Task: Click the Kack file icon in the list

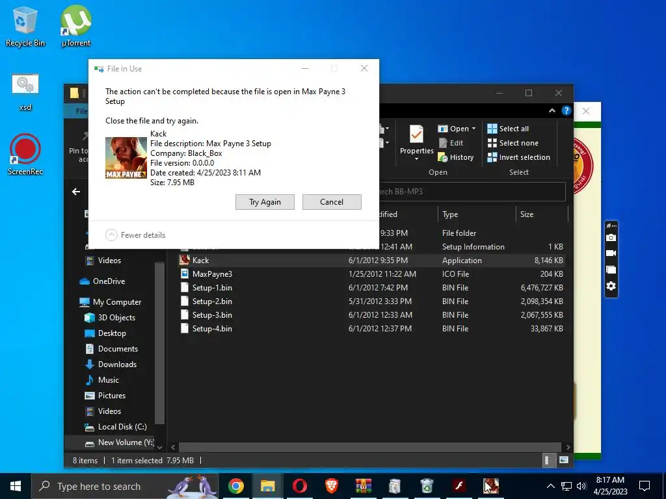Action: pyautogui.click(x=184, y=260)
